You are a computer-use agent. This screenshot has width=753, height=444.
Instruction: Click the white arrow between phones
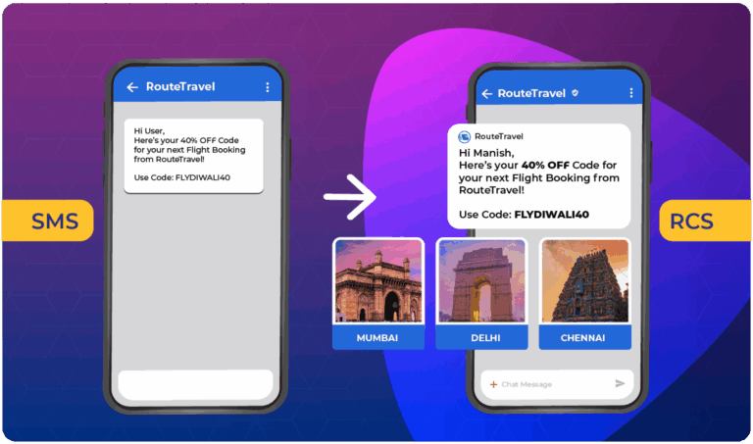(350, 200)
